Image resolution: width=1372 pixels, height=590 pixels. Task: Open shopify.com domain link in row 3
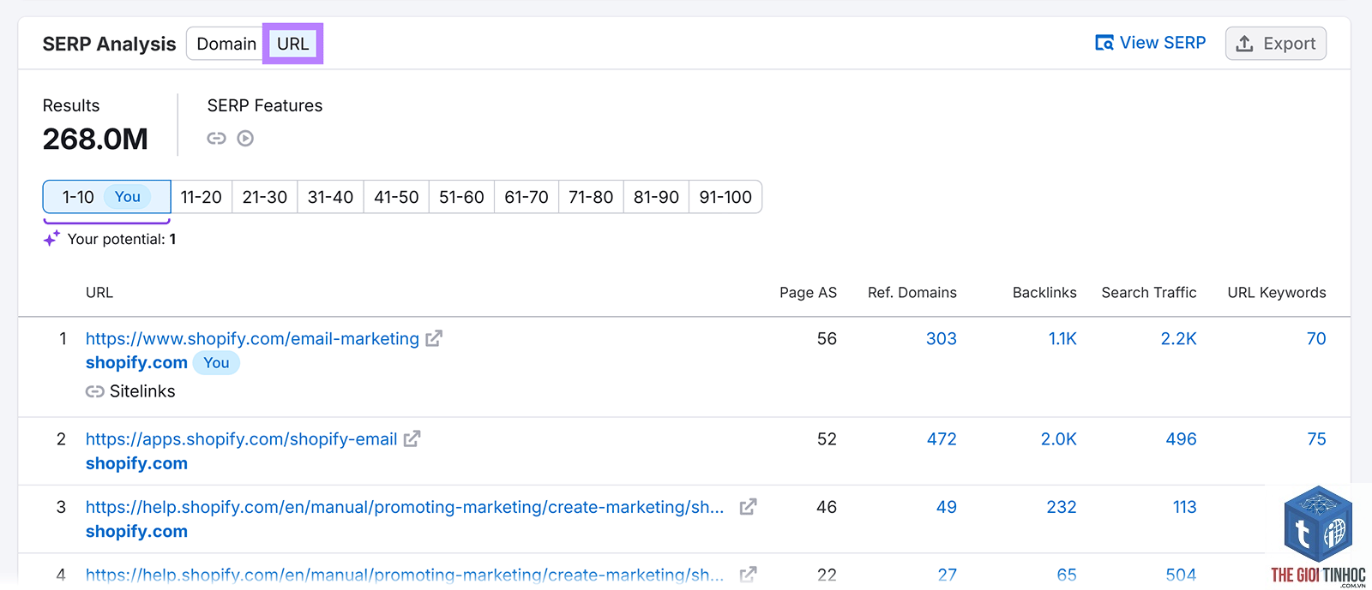(x=136, y=532)
